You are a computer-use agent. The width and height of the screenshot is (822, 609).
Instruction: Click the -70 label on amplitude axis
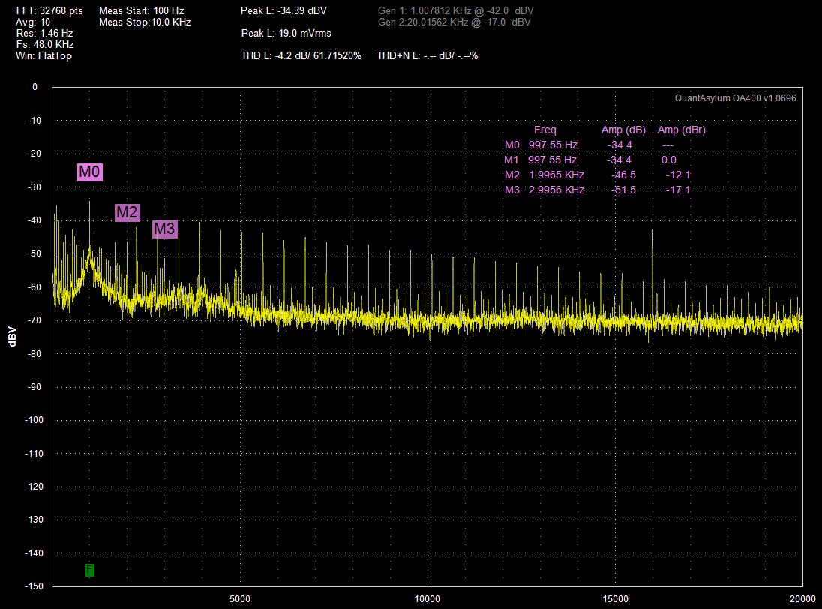(x=34, y=320)
